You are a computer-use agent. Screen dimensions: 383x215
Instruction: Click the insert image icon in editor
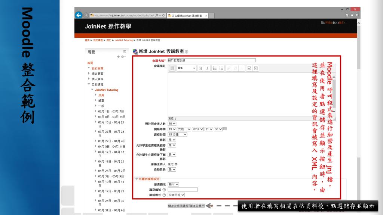point(249,68)
